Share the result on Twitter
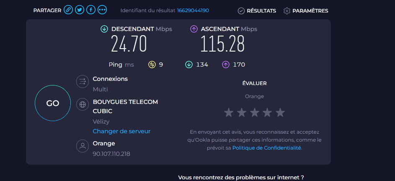The image size is (395, 181). point(80,10)
